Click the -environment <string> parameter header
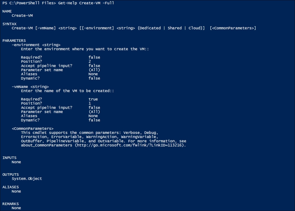This screenshot has height=211, width=295. (36, 45)
